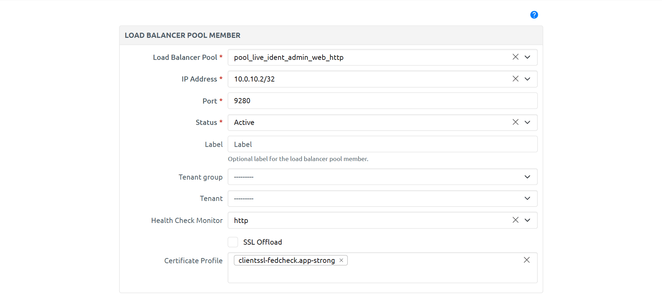The width and height of the screenshot is (662, 299).
Task: Enable the SSL Offload checkbox
Action: click(x=233, y=242)
